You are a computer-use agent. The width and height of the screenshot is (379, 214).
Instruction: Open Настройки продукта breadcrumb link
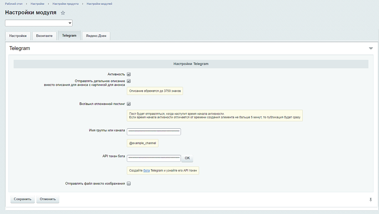[66, 4]
